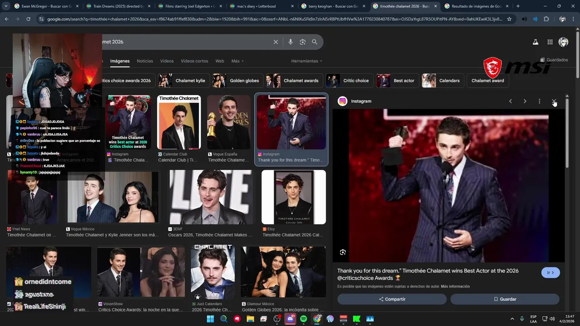Go back to the previous page
Screen dimensions: 580x326
point(6,19)
